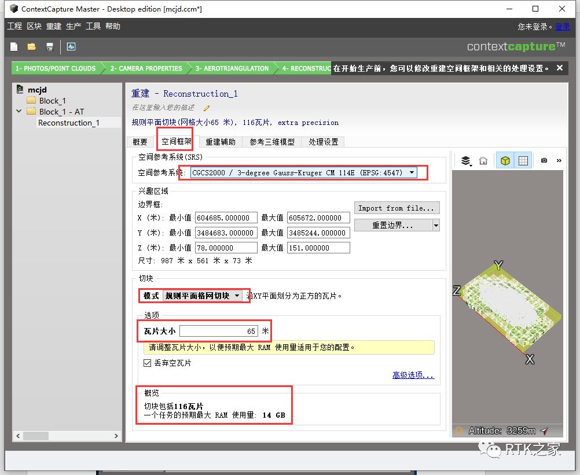Click the Import from file button

[397, 208]
